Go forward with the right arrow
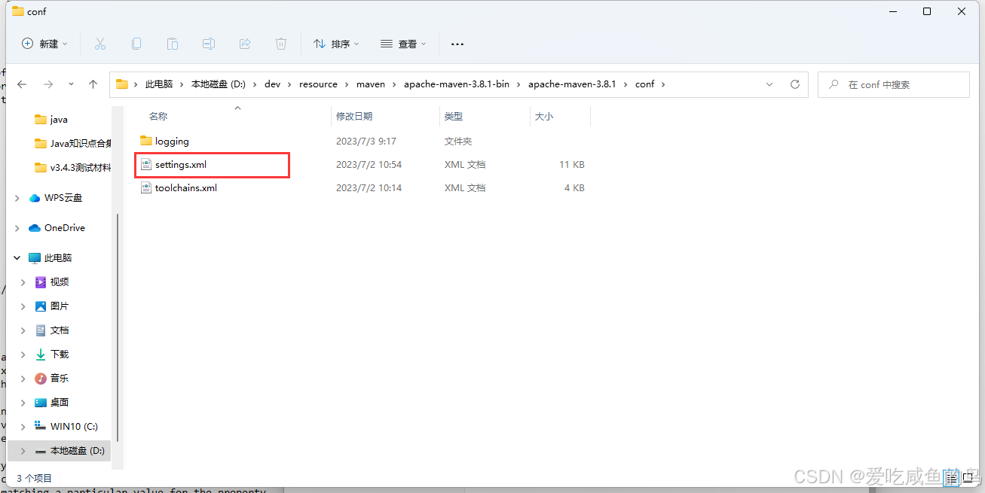Screen dimensions: 985x493 48,84
